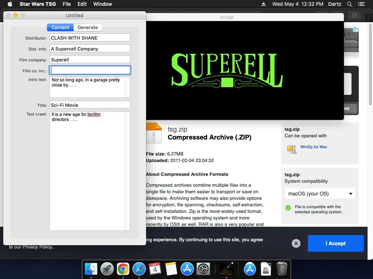Click the Distributor field with CLASH WITH SHANE
The image size is (373, 279).
[90, 38]
